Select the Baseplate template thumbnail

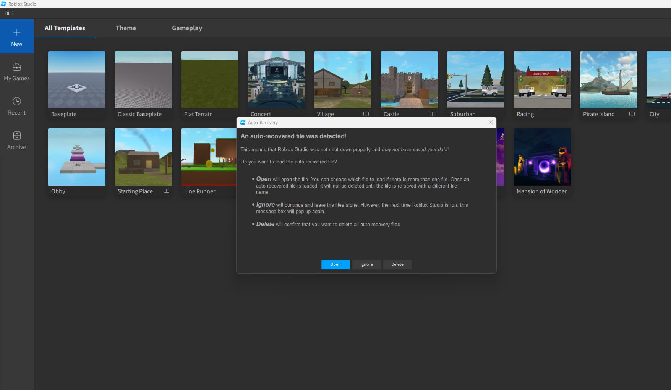pos(76,80)
